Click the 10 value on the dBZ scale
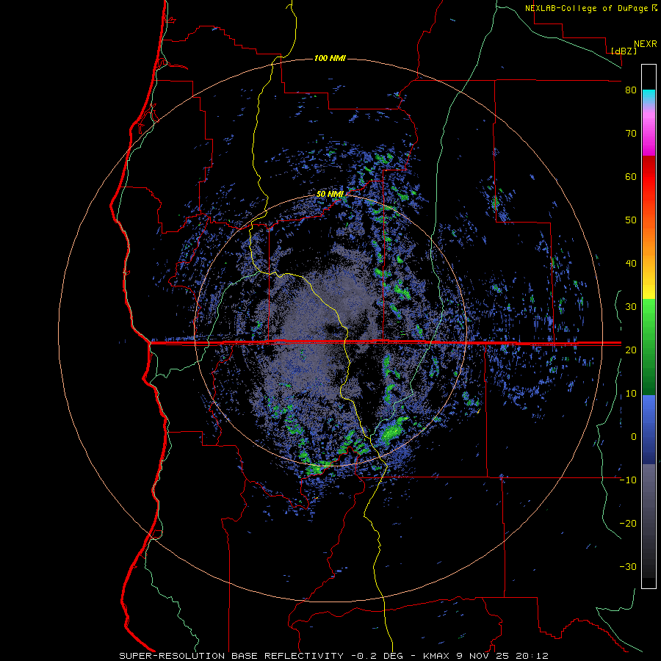The width and height of the screenshot is (661, 661). click(631, 394)
